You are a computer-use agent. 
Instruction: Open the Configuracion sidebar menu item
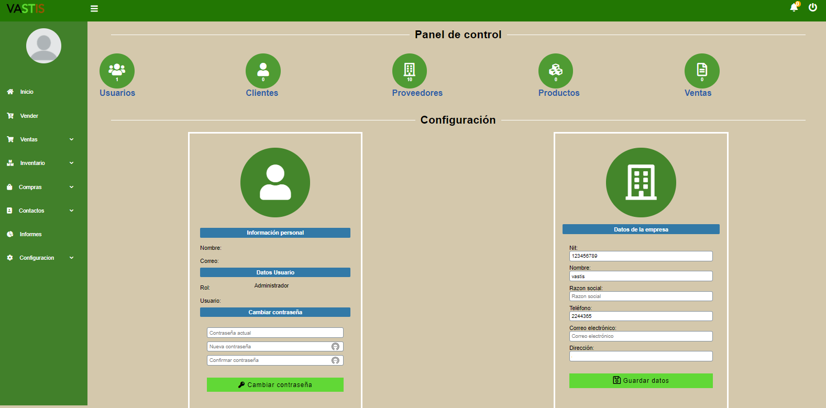(x=37, y=258)
